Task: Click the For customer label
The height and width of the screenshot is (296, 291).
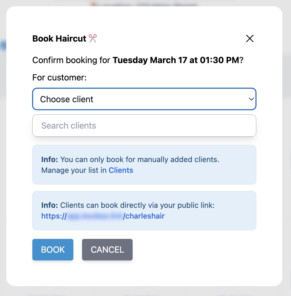Action: tap(59, 78)
